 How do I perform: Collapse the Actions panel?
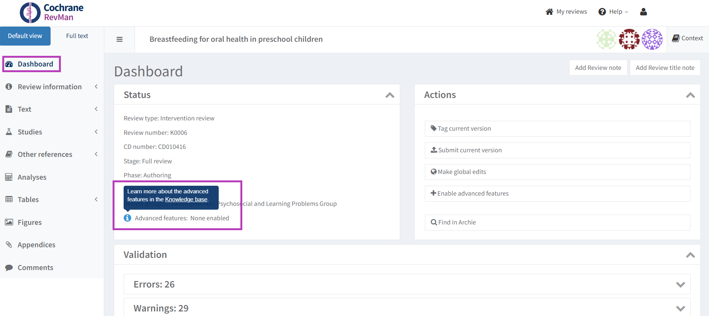click(690, 95)
